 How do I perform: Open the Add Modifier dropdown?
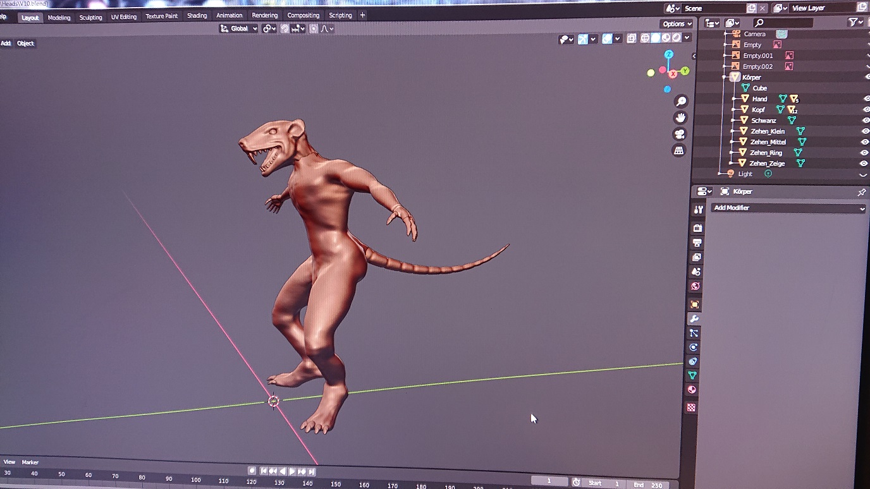[788, 208]
